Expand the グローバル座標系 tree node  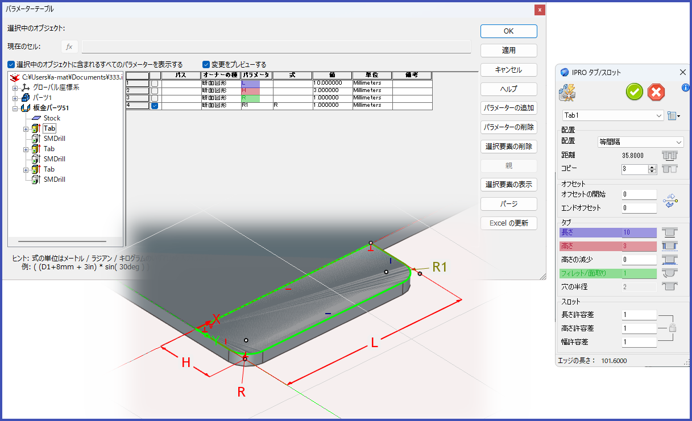click(x=15, y=88)
